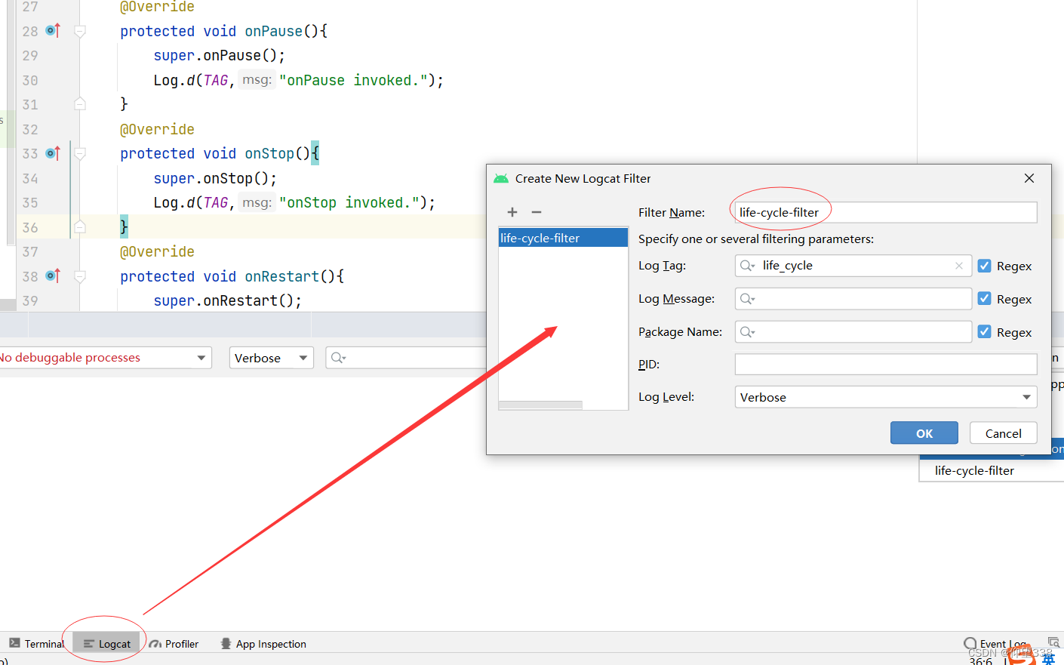Click the App Inspection icon

226,644
